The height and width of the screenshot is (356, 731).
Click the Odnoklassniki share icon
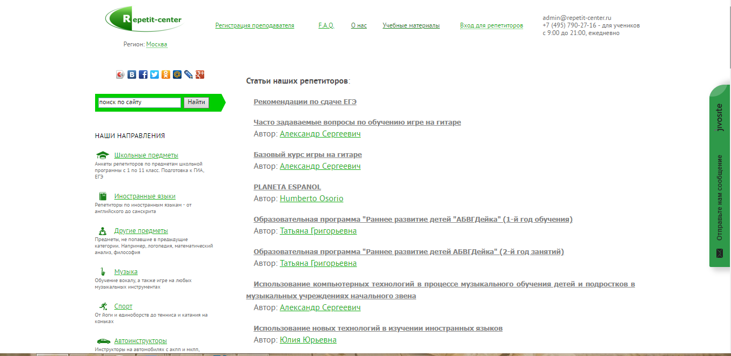(165, 74)
